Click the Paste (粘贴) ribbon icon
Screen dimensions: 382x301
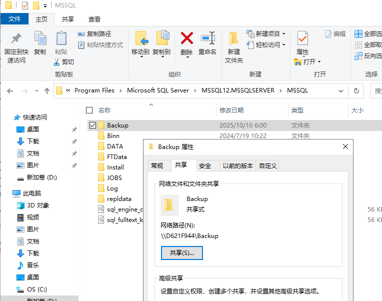(61, 38)
